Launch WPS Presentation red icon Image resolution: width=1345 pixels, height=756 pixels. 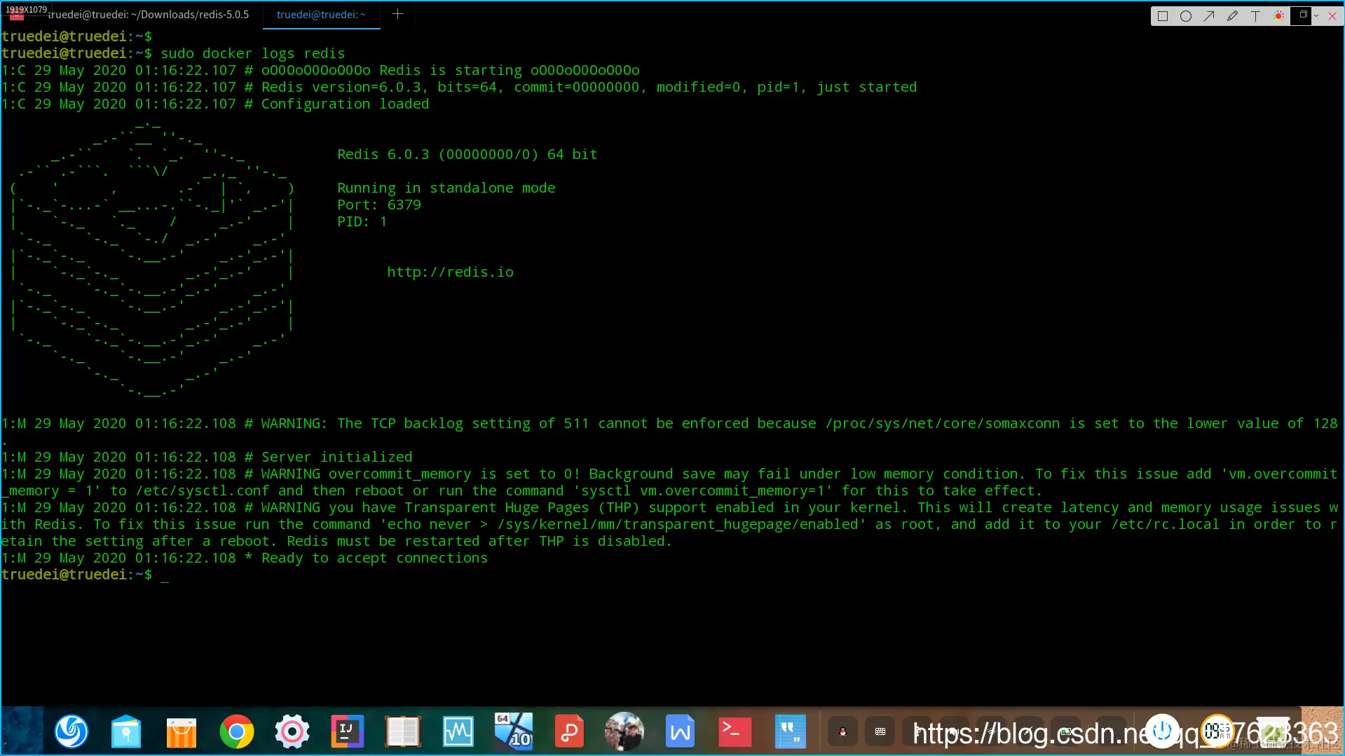coord(569,731)
